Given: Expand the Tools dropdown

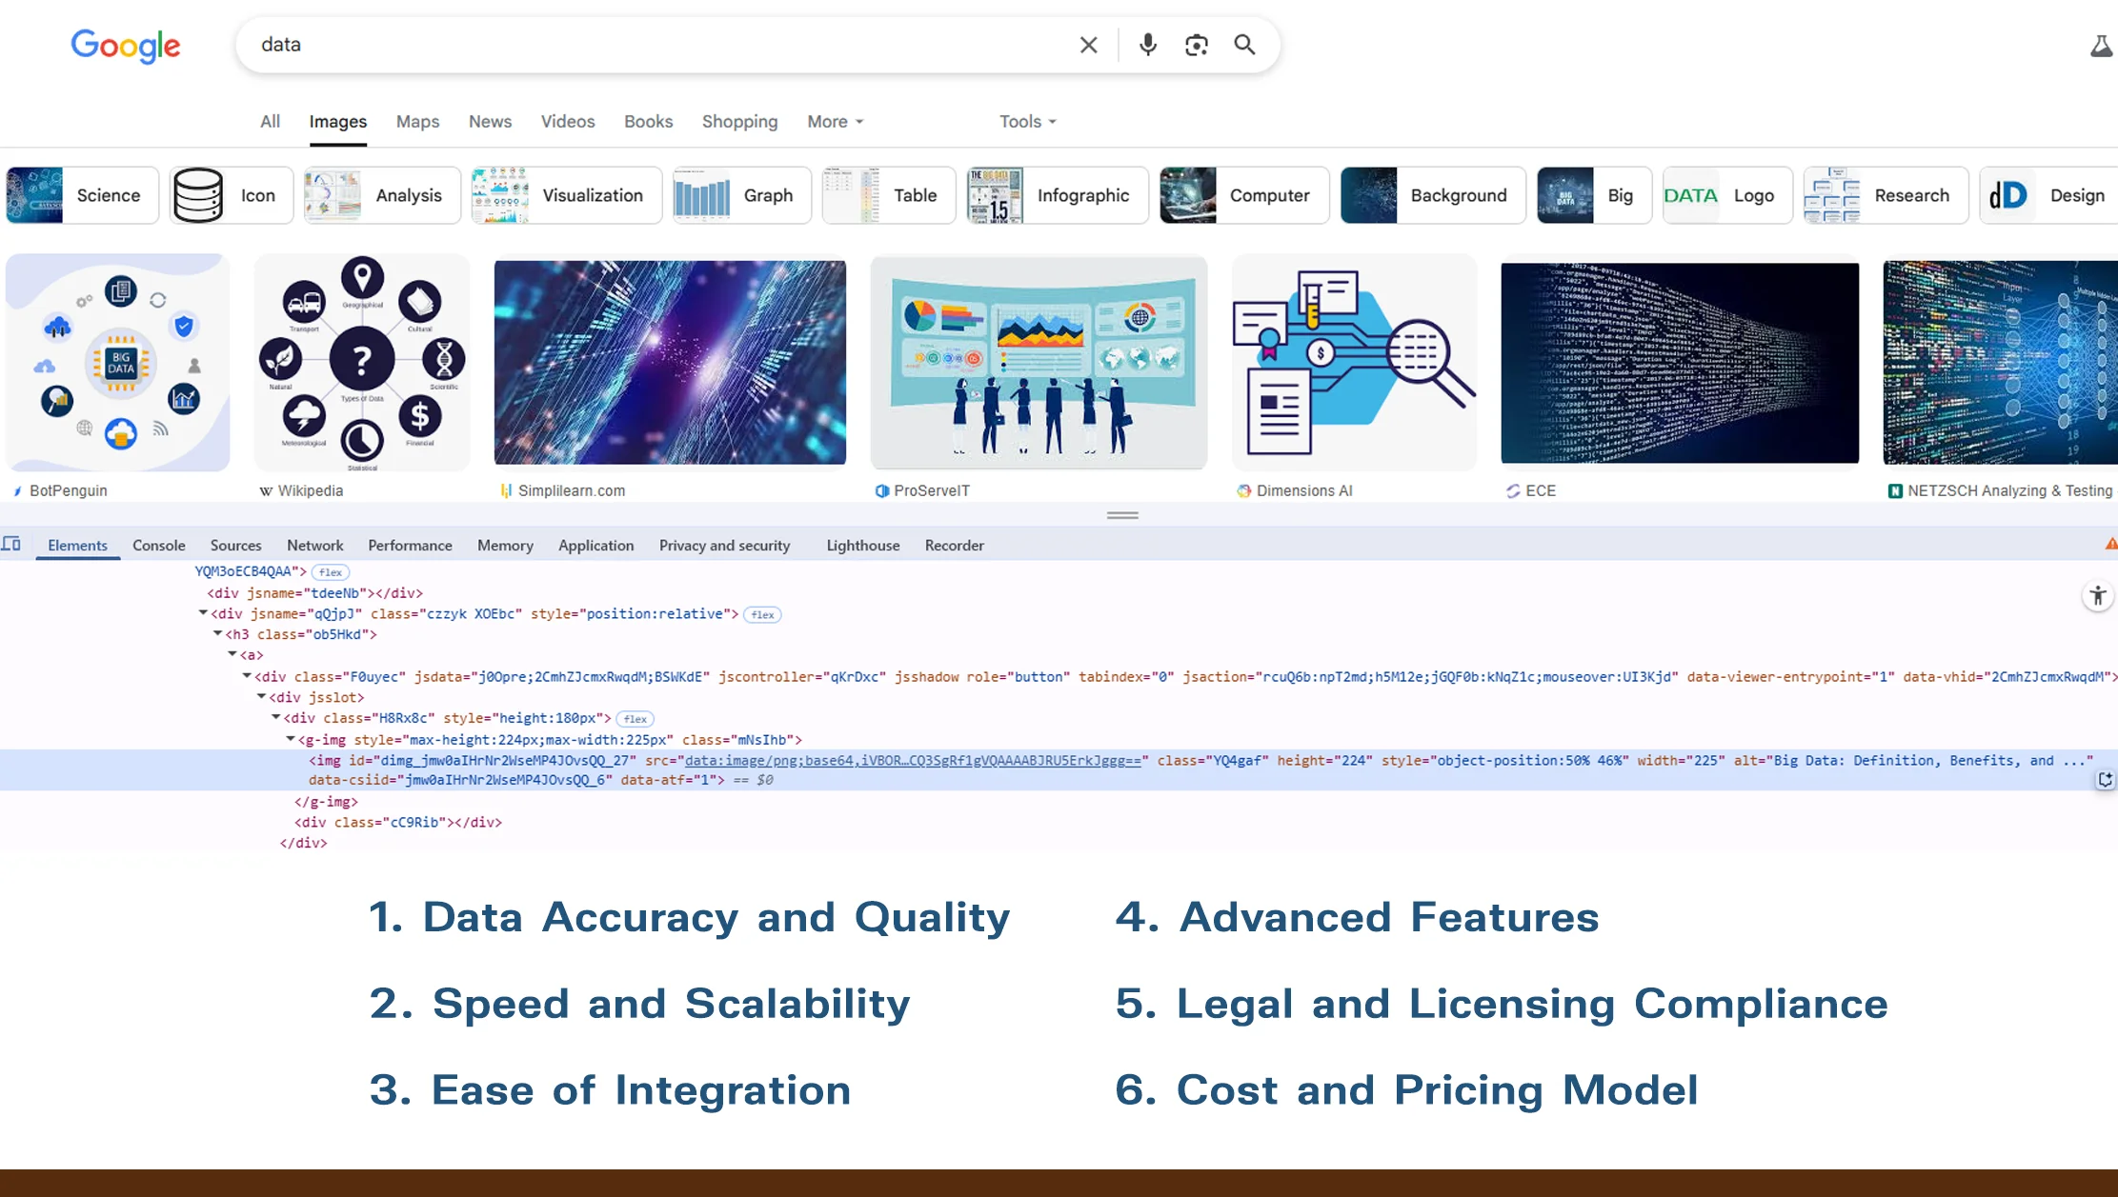Looking at the screenshot, I should (x=1027, y=122).
